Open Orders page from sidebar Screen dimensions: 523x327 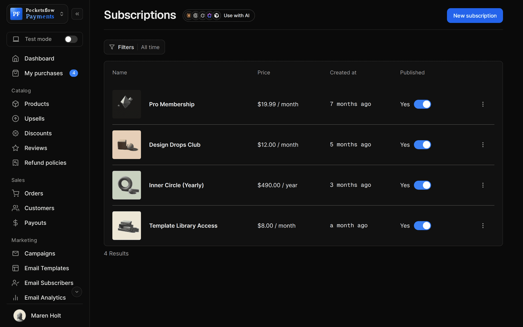[x=34, y=193]
